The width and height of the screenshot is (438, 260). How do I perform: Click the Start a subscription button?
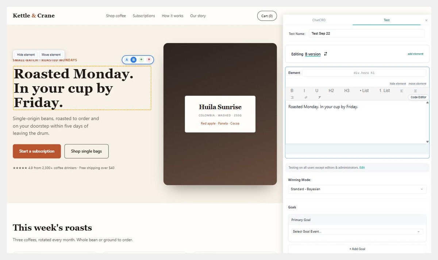pyautogui.click(x=37, y=151)
